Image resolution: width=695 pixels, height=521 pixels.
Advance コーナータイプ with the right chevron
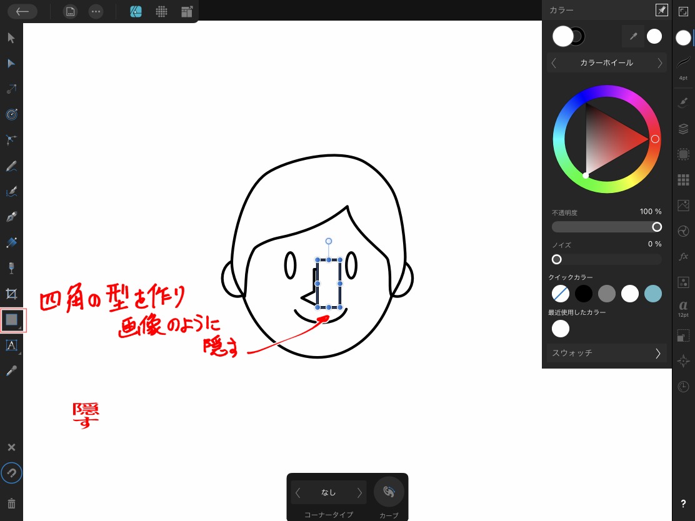pos(359,492)
